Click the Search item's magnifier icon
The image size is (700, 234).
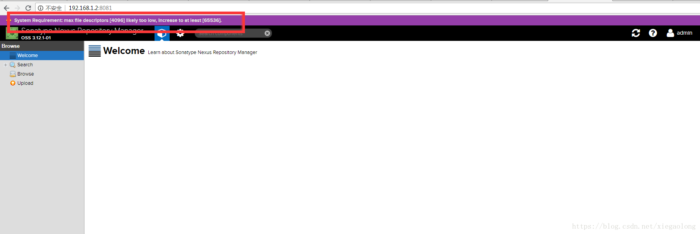(13, 65)
